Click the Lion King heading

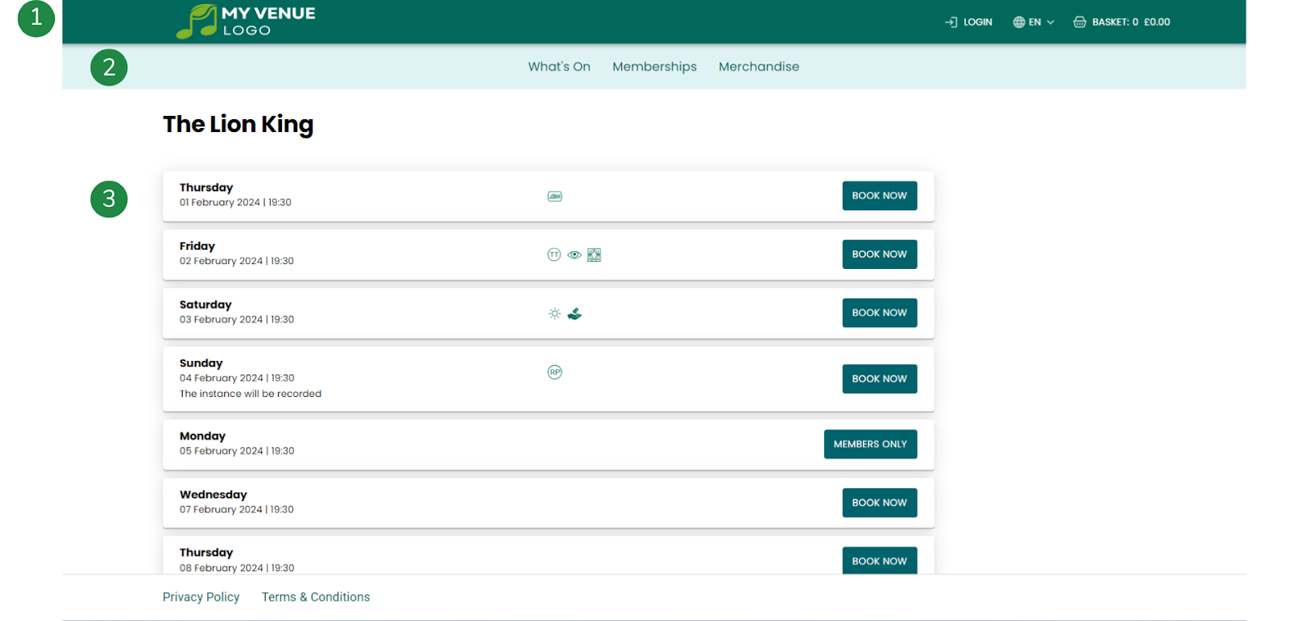pyautogui.click(x=238, y=125)
